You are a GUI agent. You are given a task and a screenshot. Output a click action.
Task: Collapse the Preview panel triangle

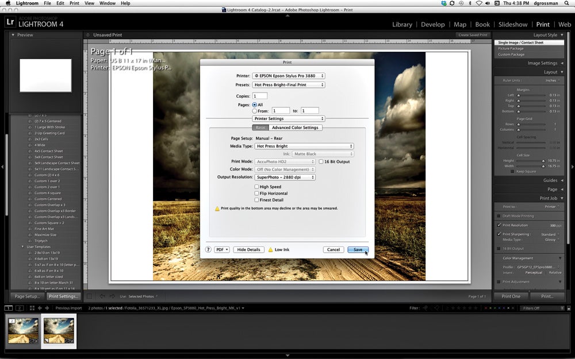click(x=13, y=35)
